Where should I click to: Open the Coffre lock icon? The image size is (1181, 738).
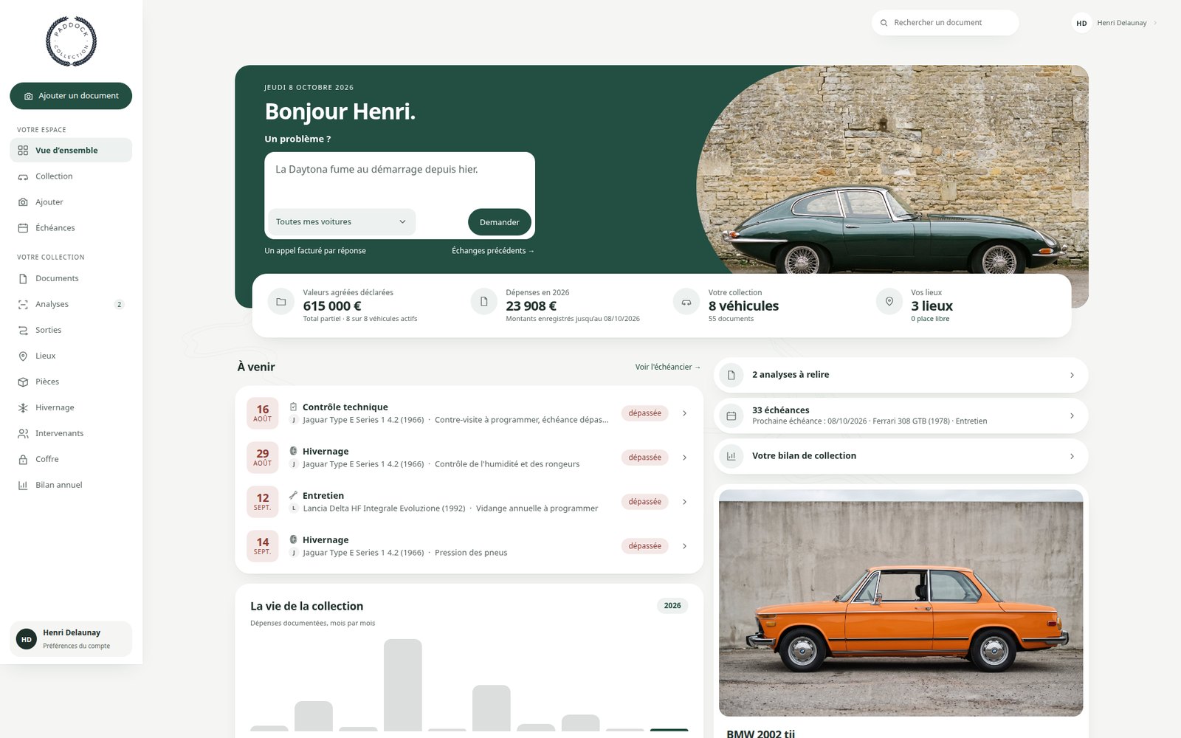pyautogui.click(x=23, y=459)
